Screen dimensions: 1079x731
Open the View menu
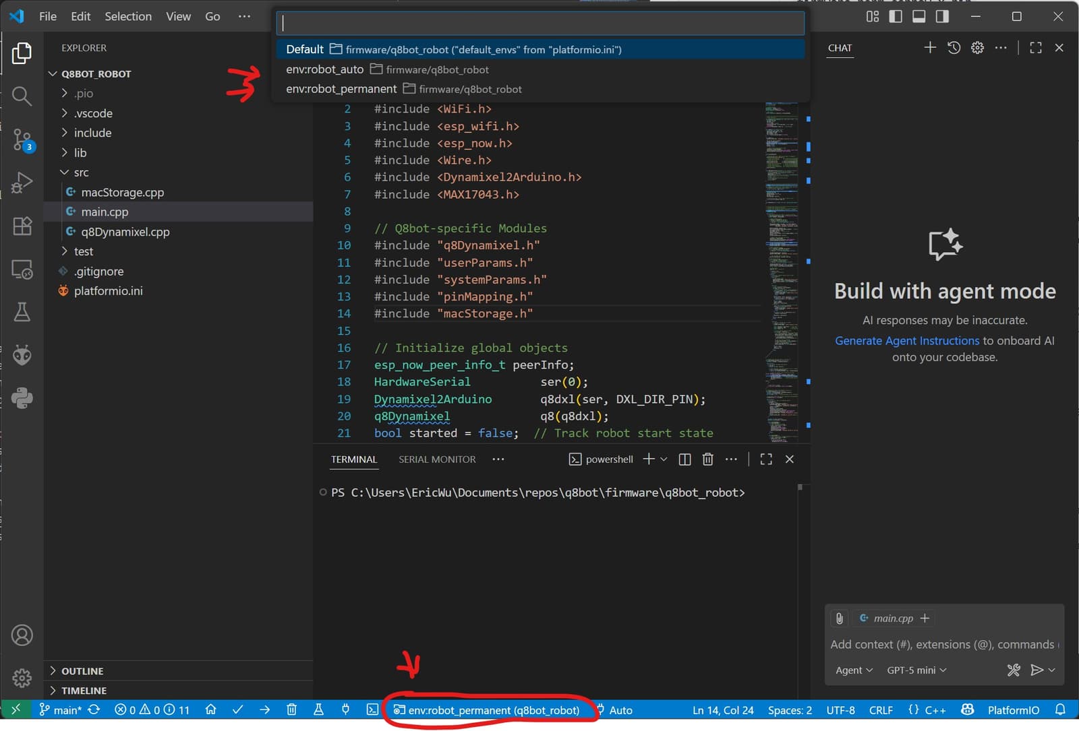click(x=178, y=16)
